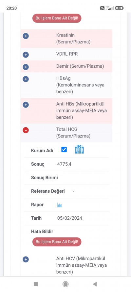Screen dimensions: 131x292
Task: Tap the battery indicator in status bar
Action: click(x=119, y=8)
